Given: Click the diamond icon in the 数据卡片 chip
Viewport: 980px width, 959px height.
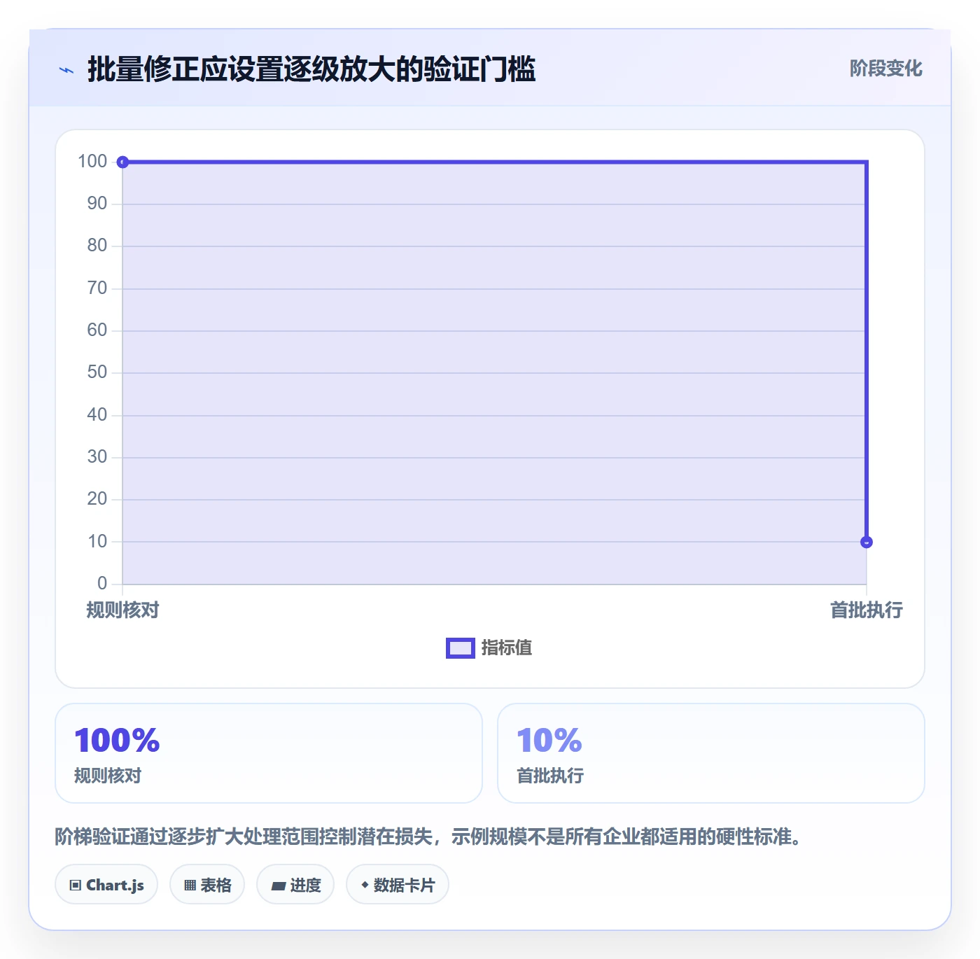Looking at the screenshot, I should click(x=365, y=885).
